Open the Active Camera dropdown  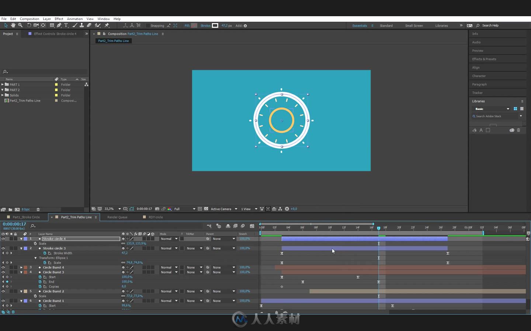[224, 209]
